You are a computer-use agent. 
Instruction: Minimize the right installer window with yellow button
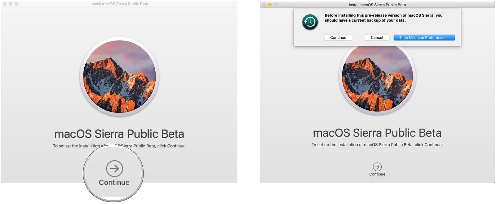click(x=270, y=5)
